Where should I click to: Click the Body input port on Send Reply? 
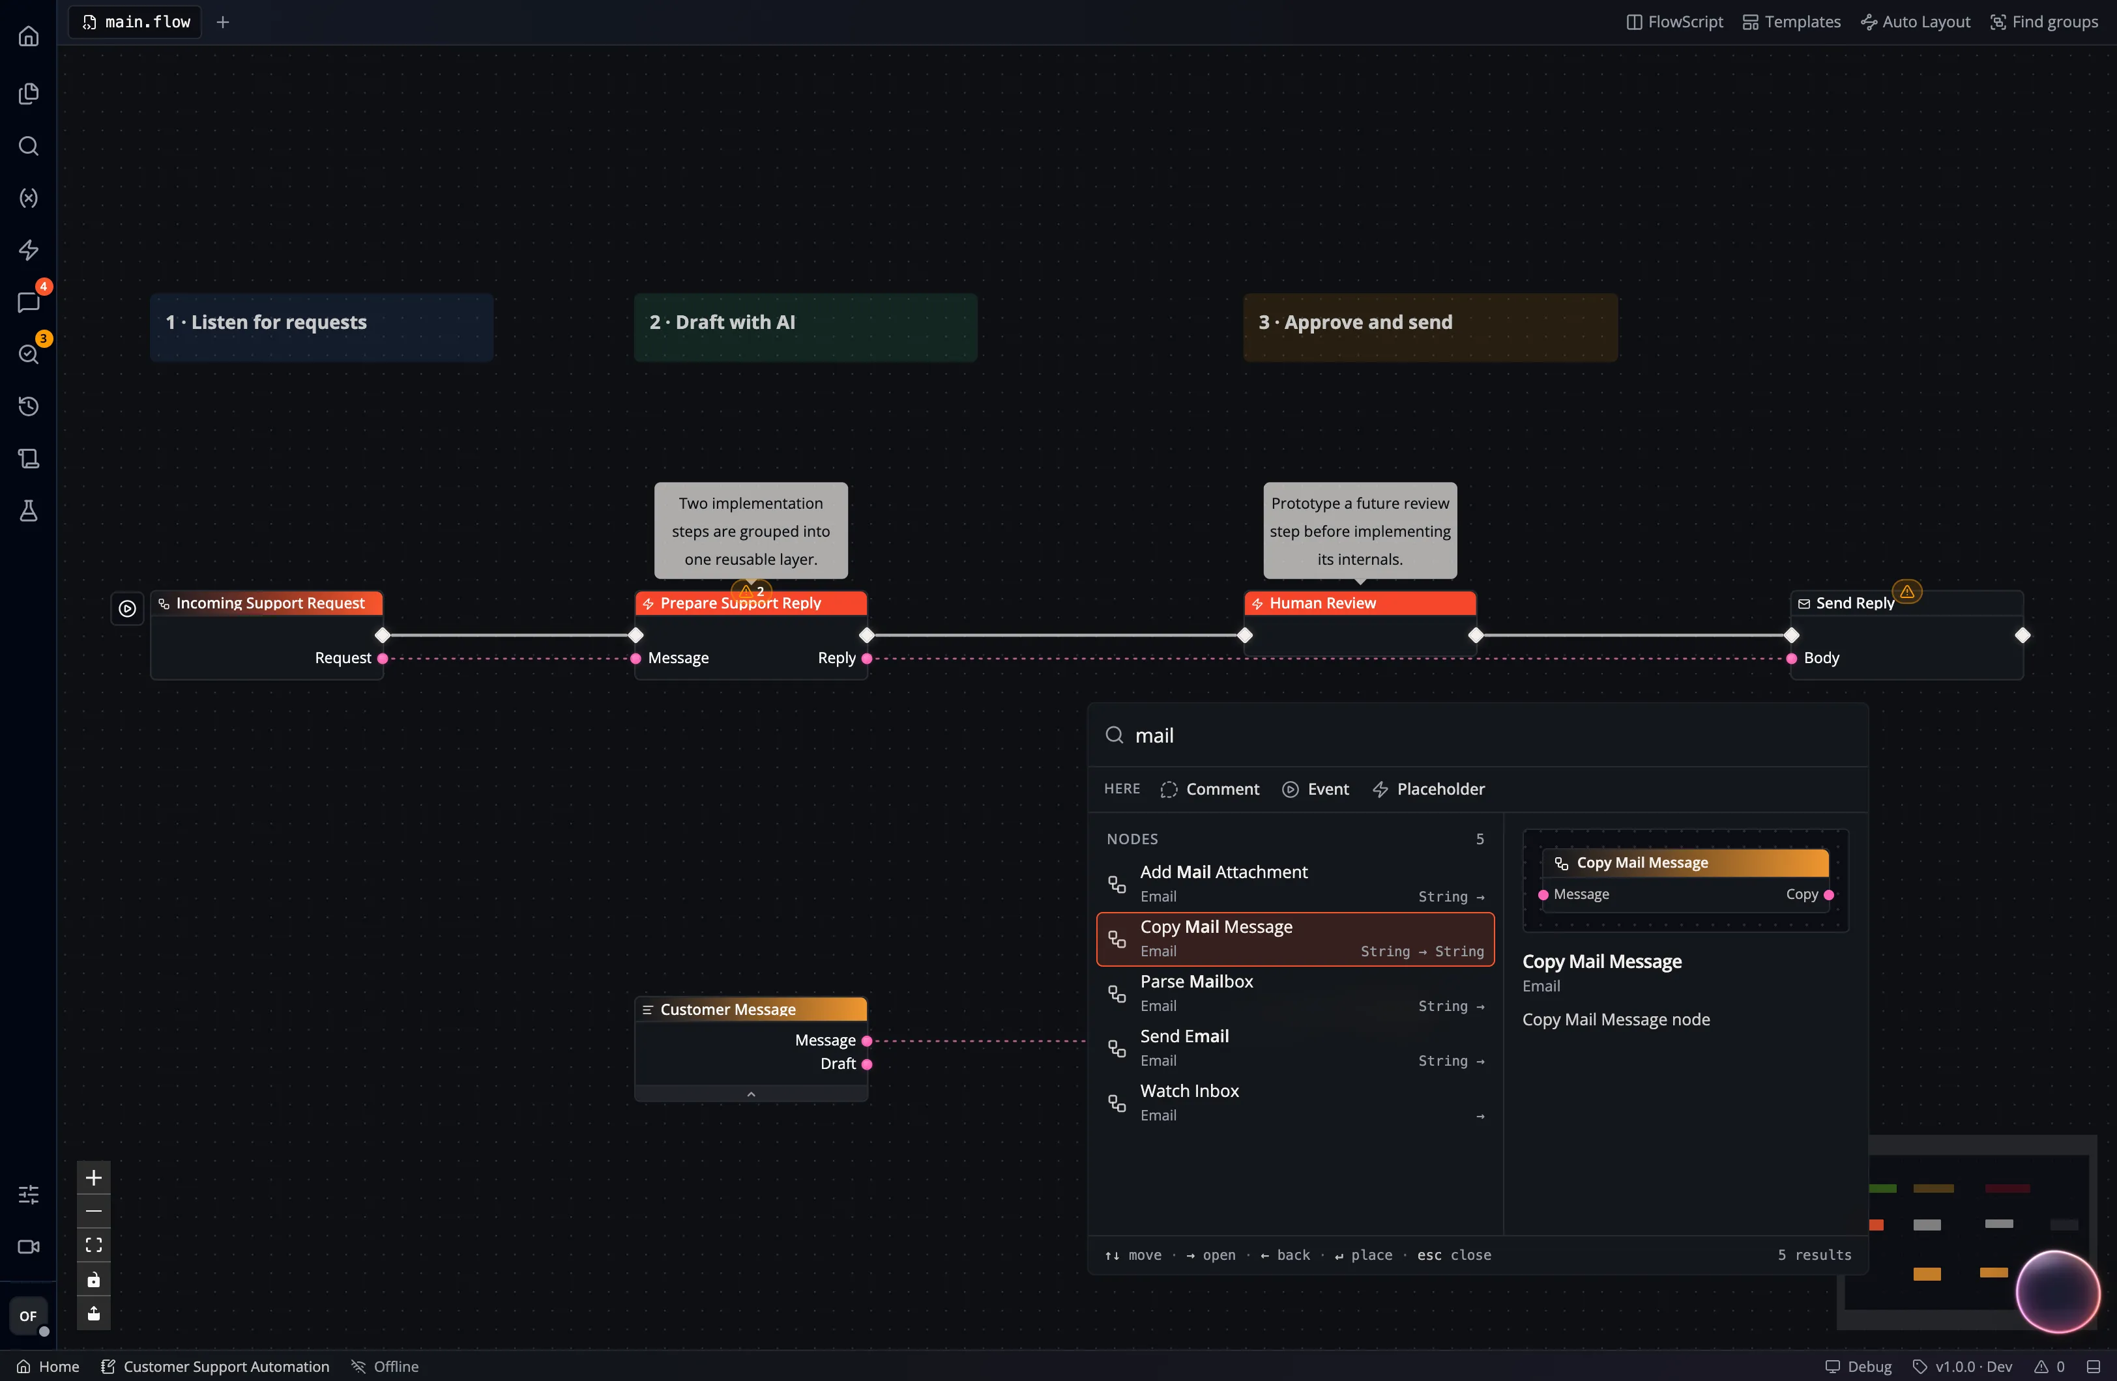[1792, 658]
